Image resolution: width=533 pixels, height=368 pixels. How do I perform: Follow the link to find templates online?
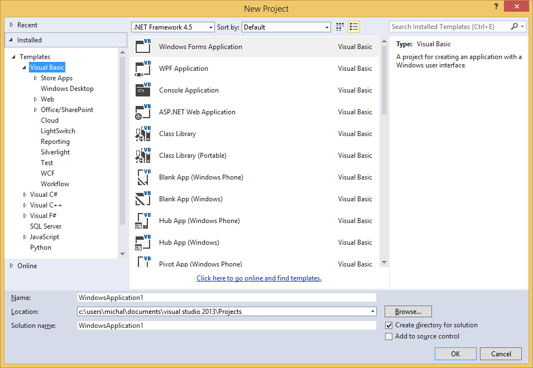tap(258, 278)
